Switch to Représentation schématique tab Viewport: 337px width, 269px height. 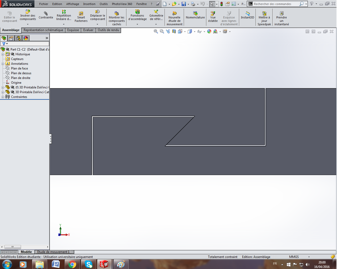43,30
